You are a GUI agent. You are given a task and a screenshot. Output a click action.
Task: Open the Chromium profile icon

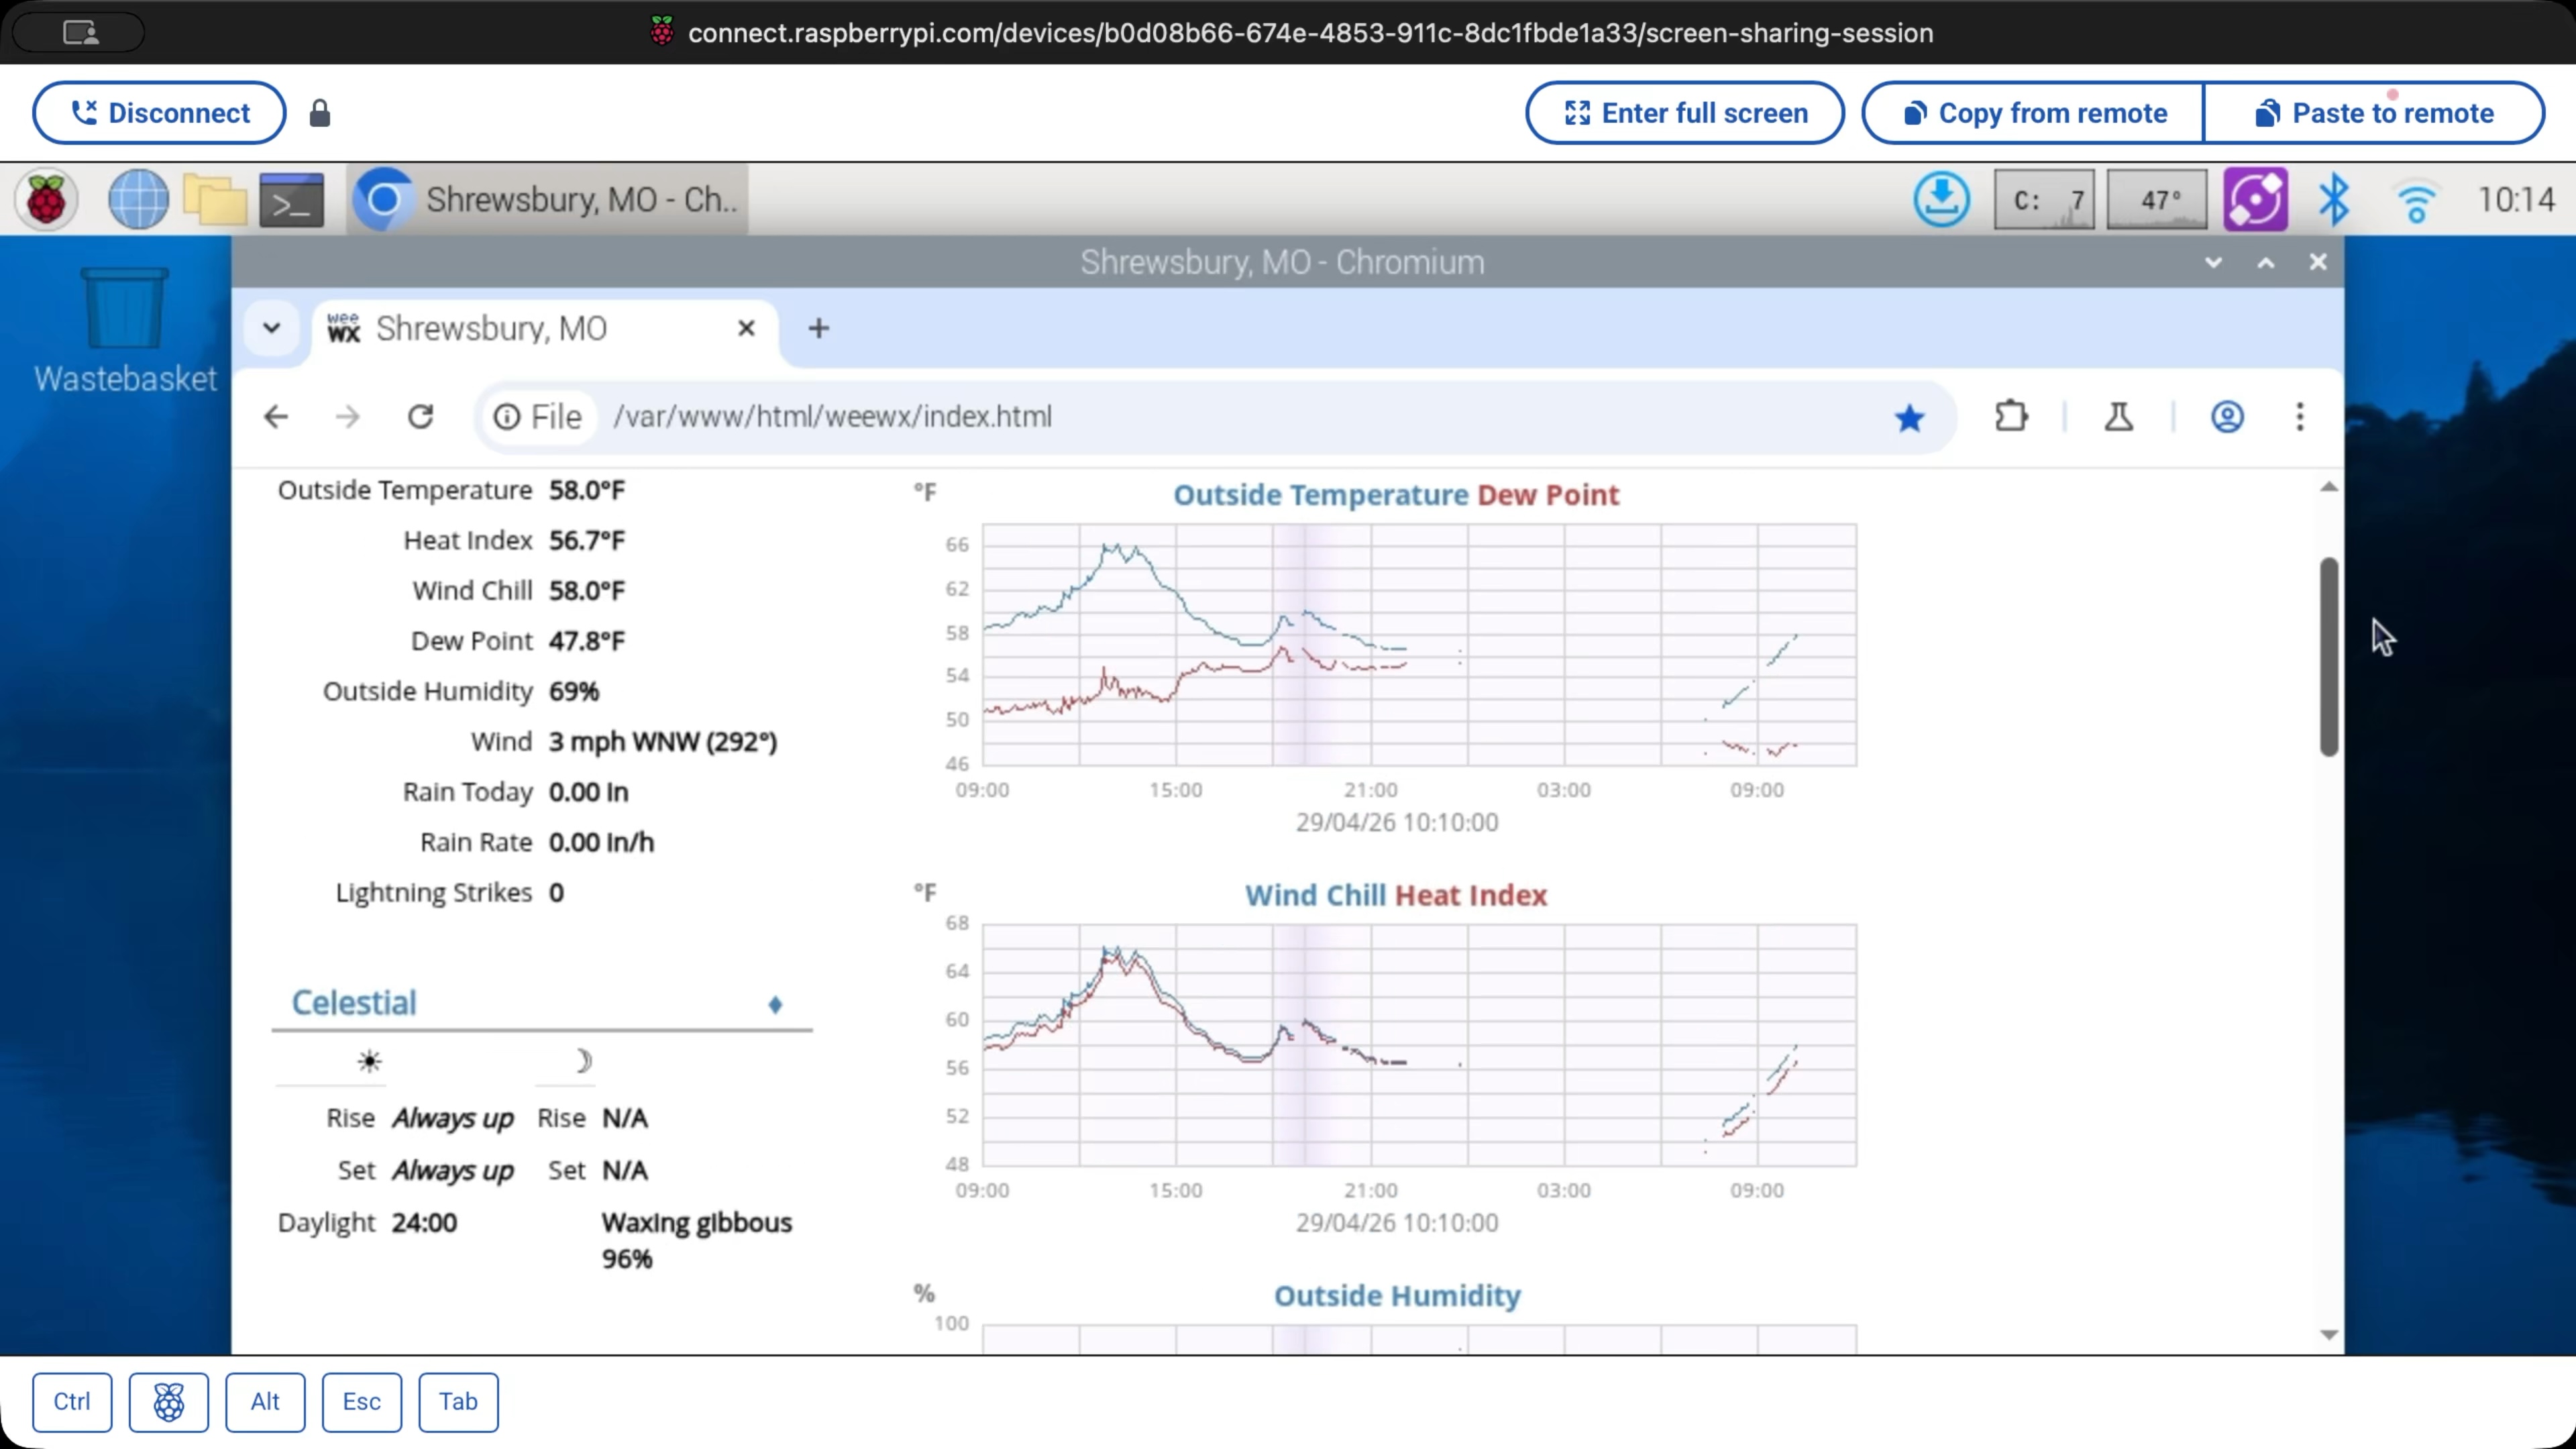click(2227, 416)
